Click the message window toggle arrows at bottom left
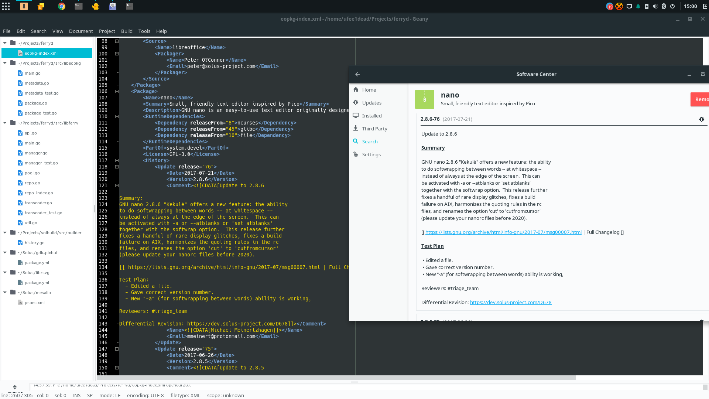The height and width of the screenshot is (399, 709). point(15,387)
